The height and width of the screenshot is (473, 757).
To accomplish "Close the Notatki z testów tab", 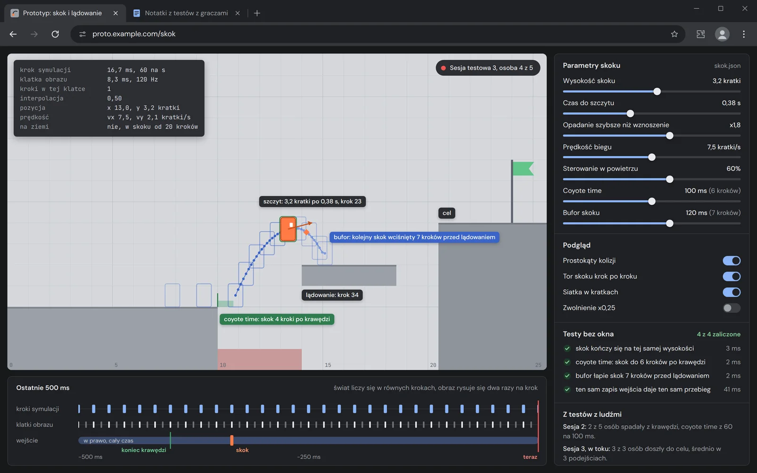I will point(238,13).
